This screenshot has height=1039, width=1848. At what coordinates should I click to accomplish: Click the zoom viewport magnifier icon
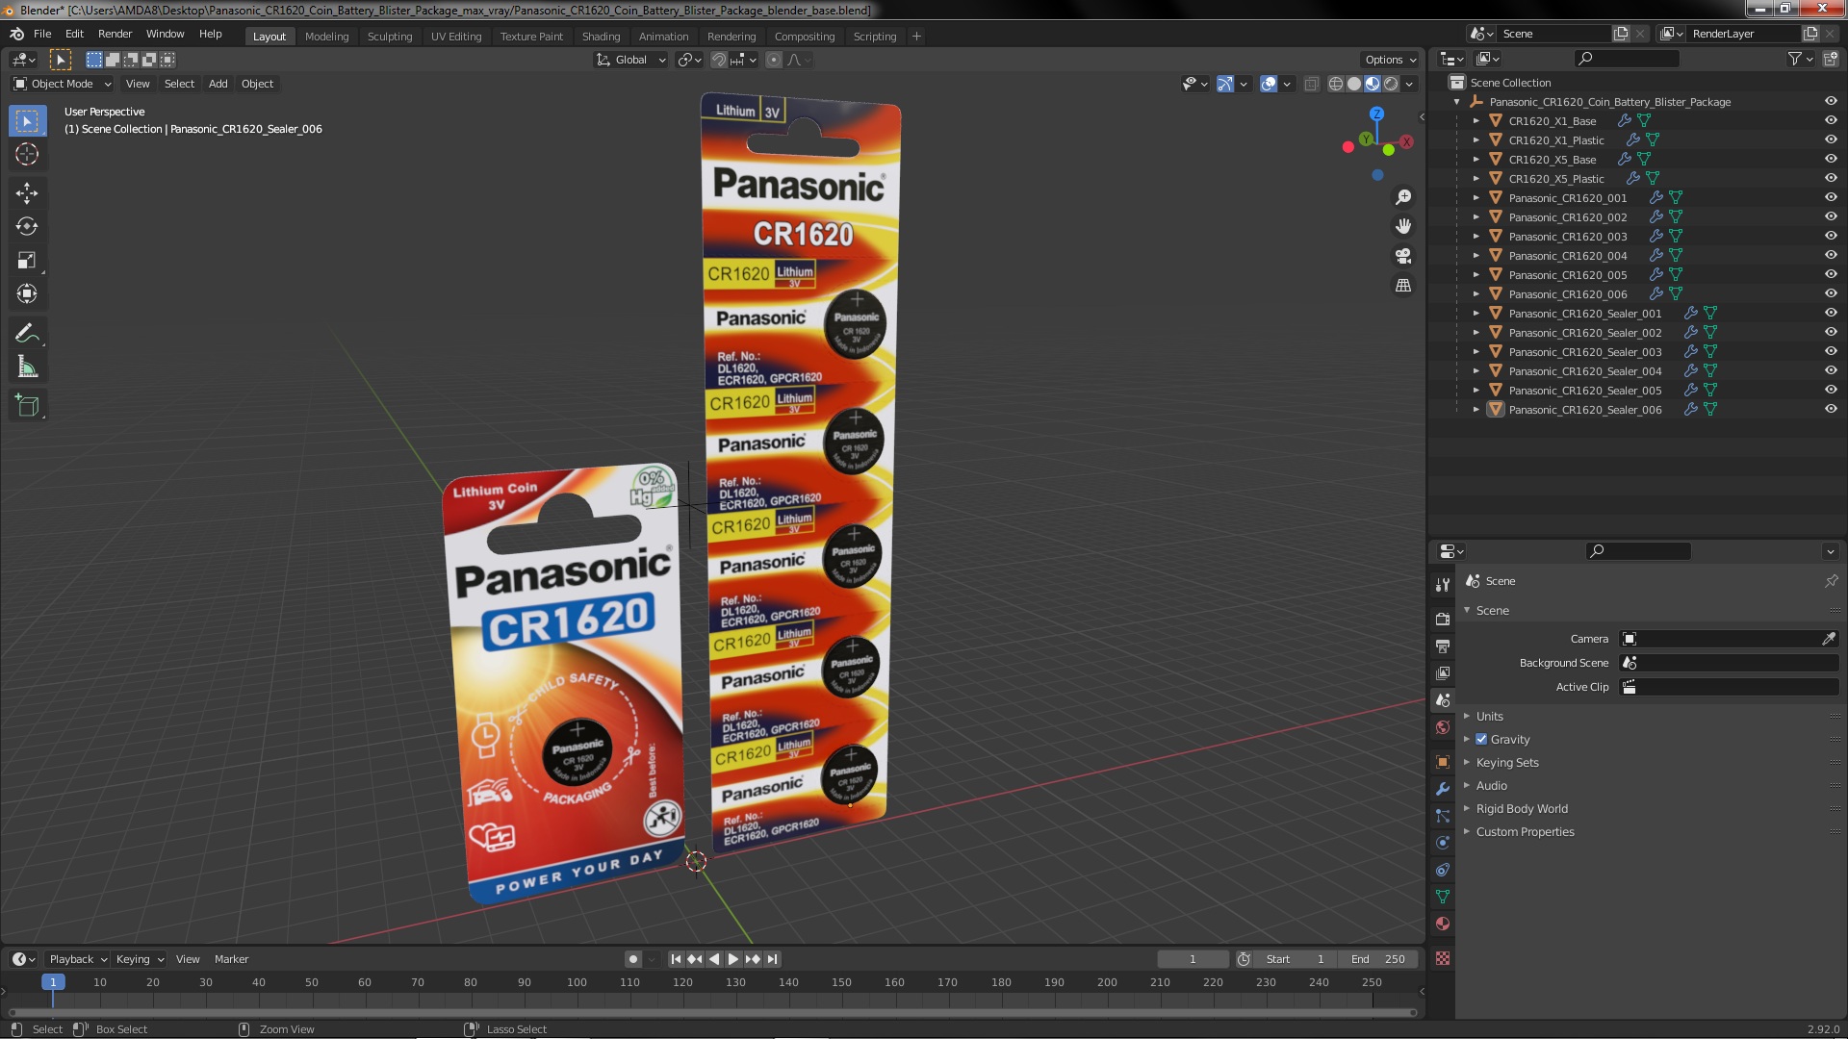point(1403,197)
